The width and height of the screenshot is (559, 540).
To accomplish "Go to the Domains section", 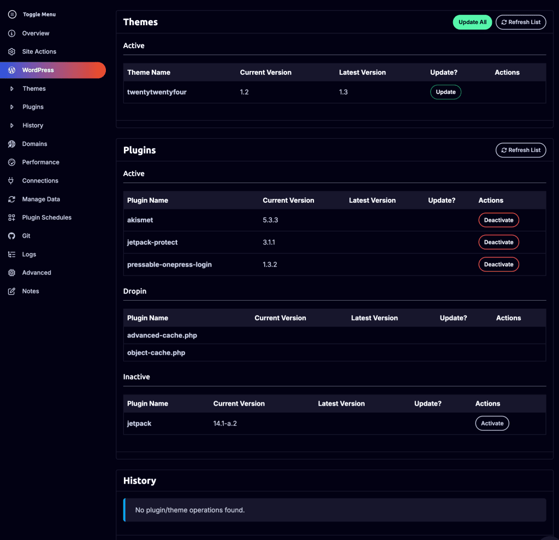I will pos(34,144).
